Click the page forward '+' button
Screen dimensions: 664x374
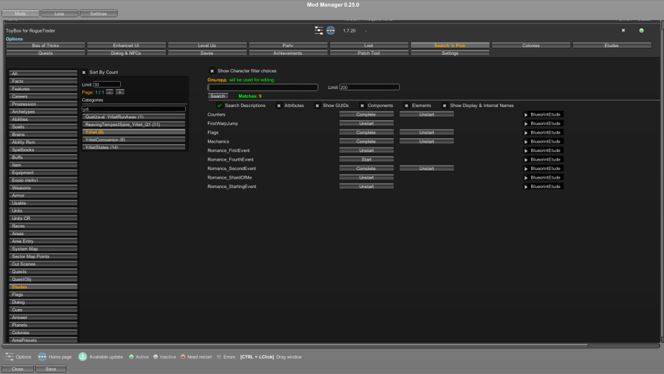click(x=120, y=92)
